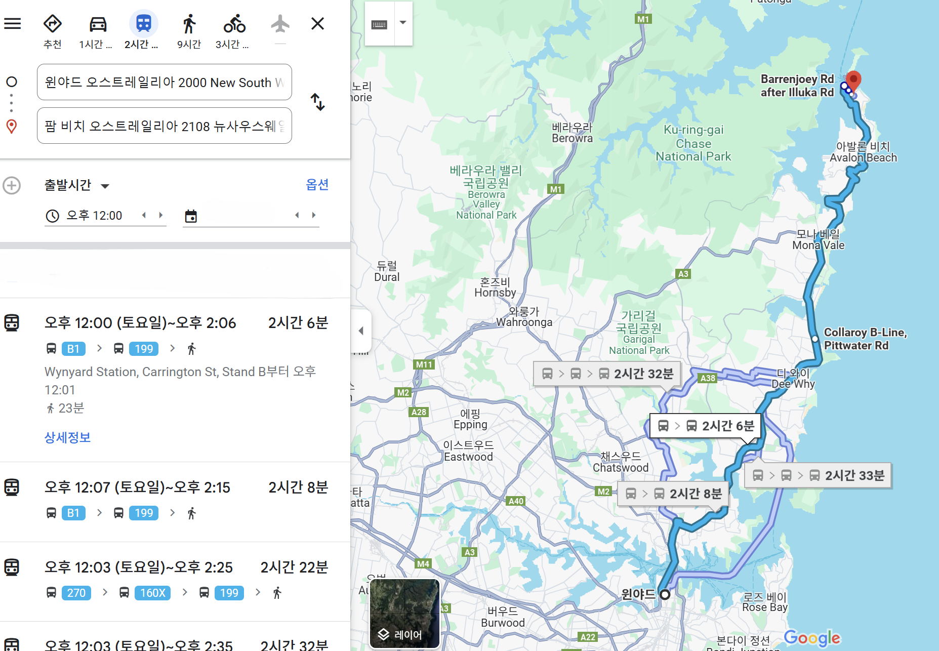Image resolution: width=939 pixels, height=651 pixels.
Task: Click the 199 bus badge in first route
Action: pyautogui.click(x=144, y=349)
